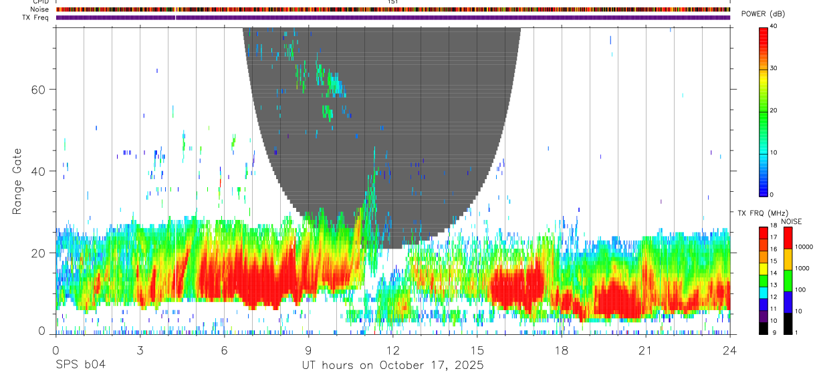Viewport: 821px width, 379px height.
Task: Pick the yellow 14–15 MHz segment of TX FRQ bar
Action: coord(764,269)
